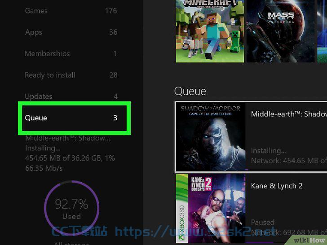
Task: Click the Xbox 360 banner on Kane & Lynch
Action: pyautogui.click(x=182, y=209)
